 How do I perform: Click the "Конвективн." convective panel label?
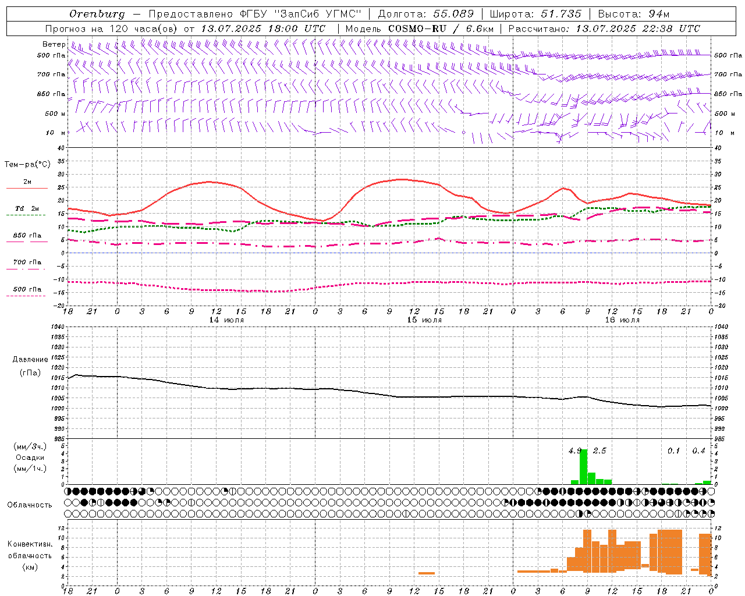pos(30,544)
